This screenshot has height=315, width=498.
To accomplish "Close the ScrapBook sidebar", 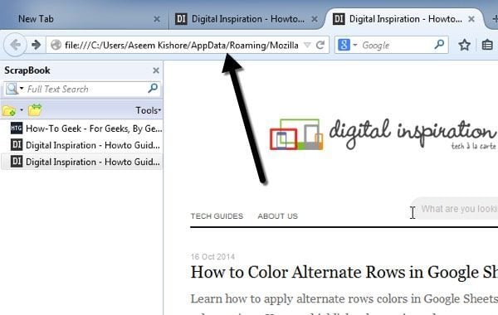I will 156,70.
